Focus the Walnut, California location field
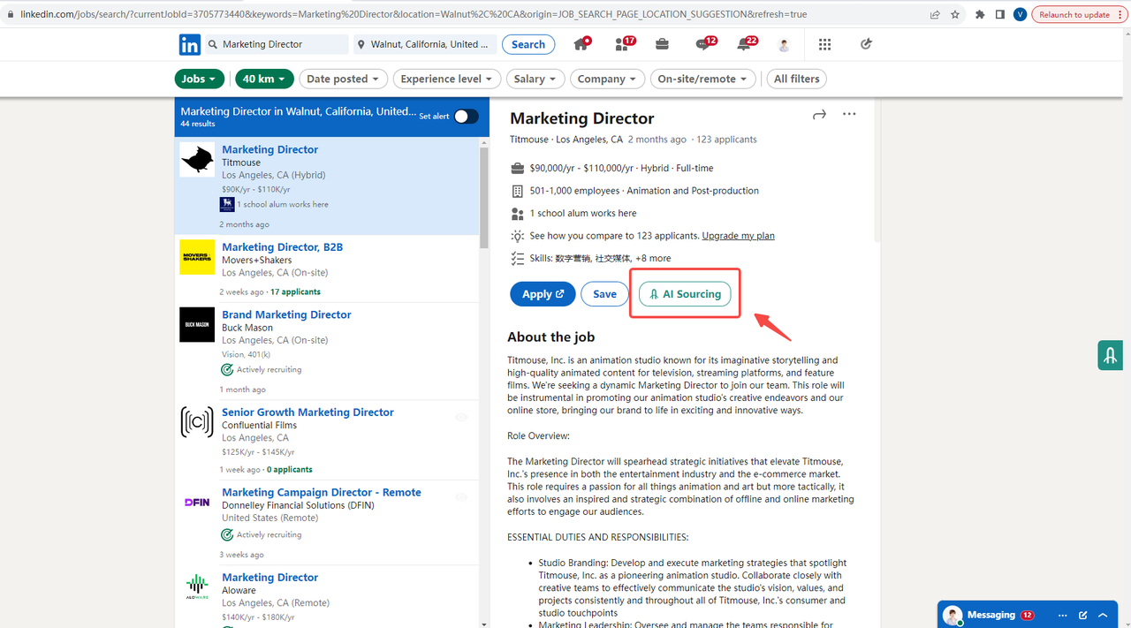This screenshot has width=1131, height=628. click(x=423, y=44)
